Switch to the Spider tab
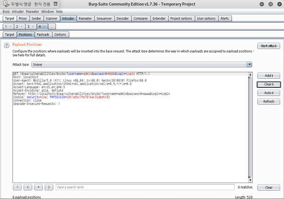This screenshot has width=284, height=199. (36, 18)
